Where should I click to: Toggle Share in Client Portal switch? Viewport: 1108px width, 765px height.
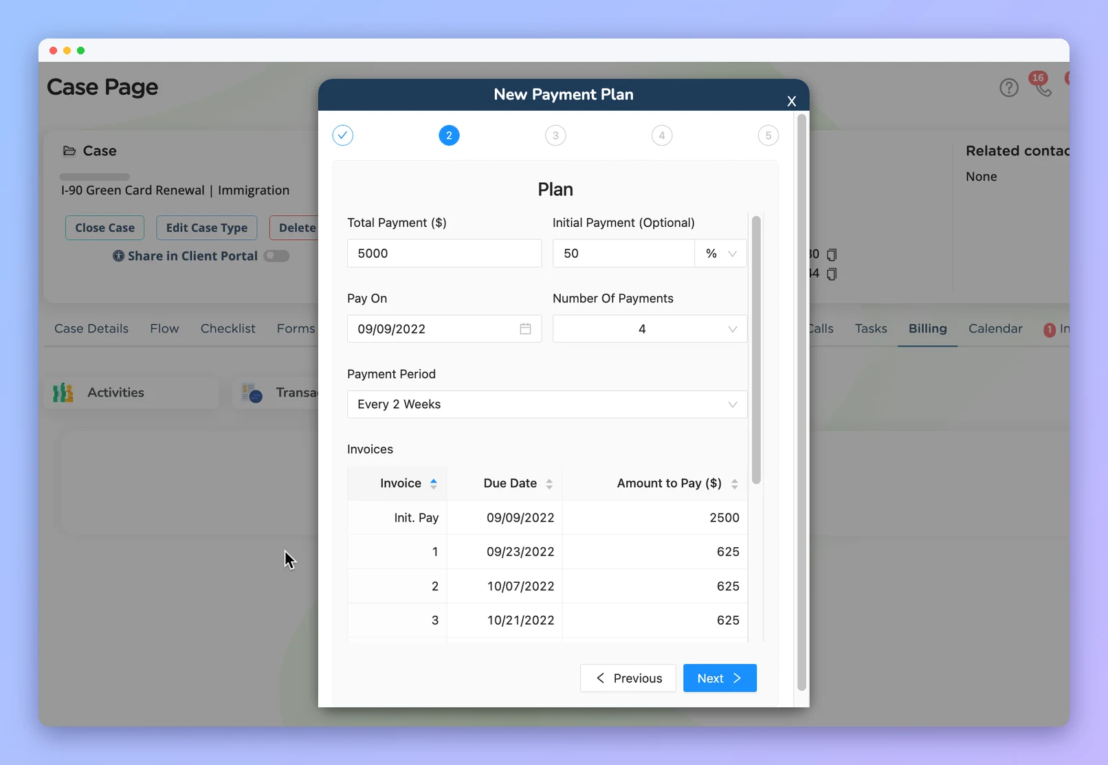point(277,256)
